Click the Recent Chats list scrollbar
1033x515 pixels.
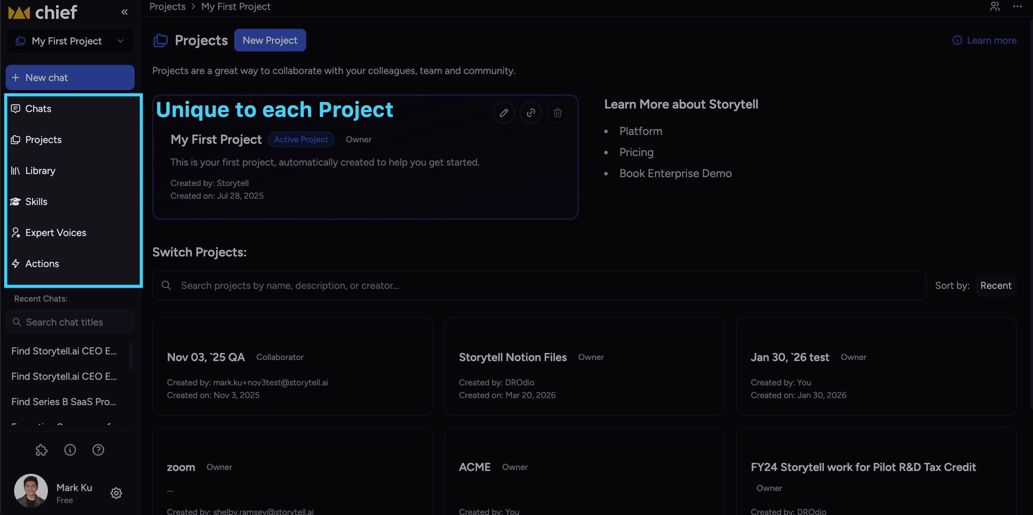point(131,355)
